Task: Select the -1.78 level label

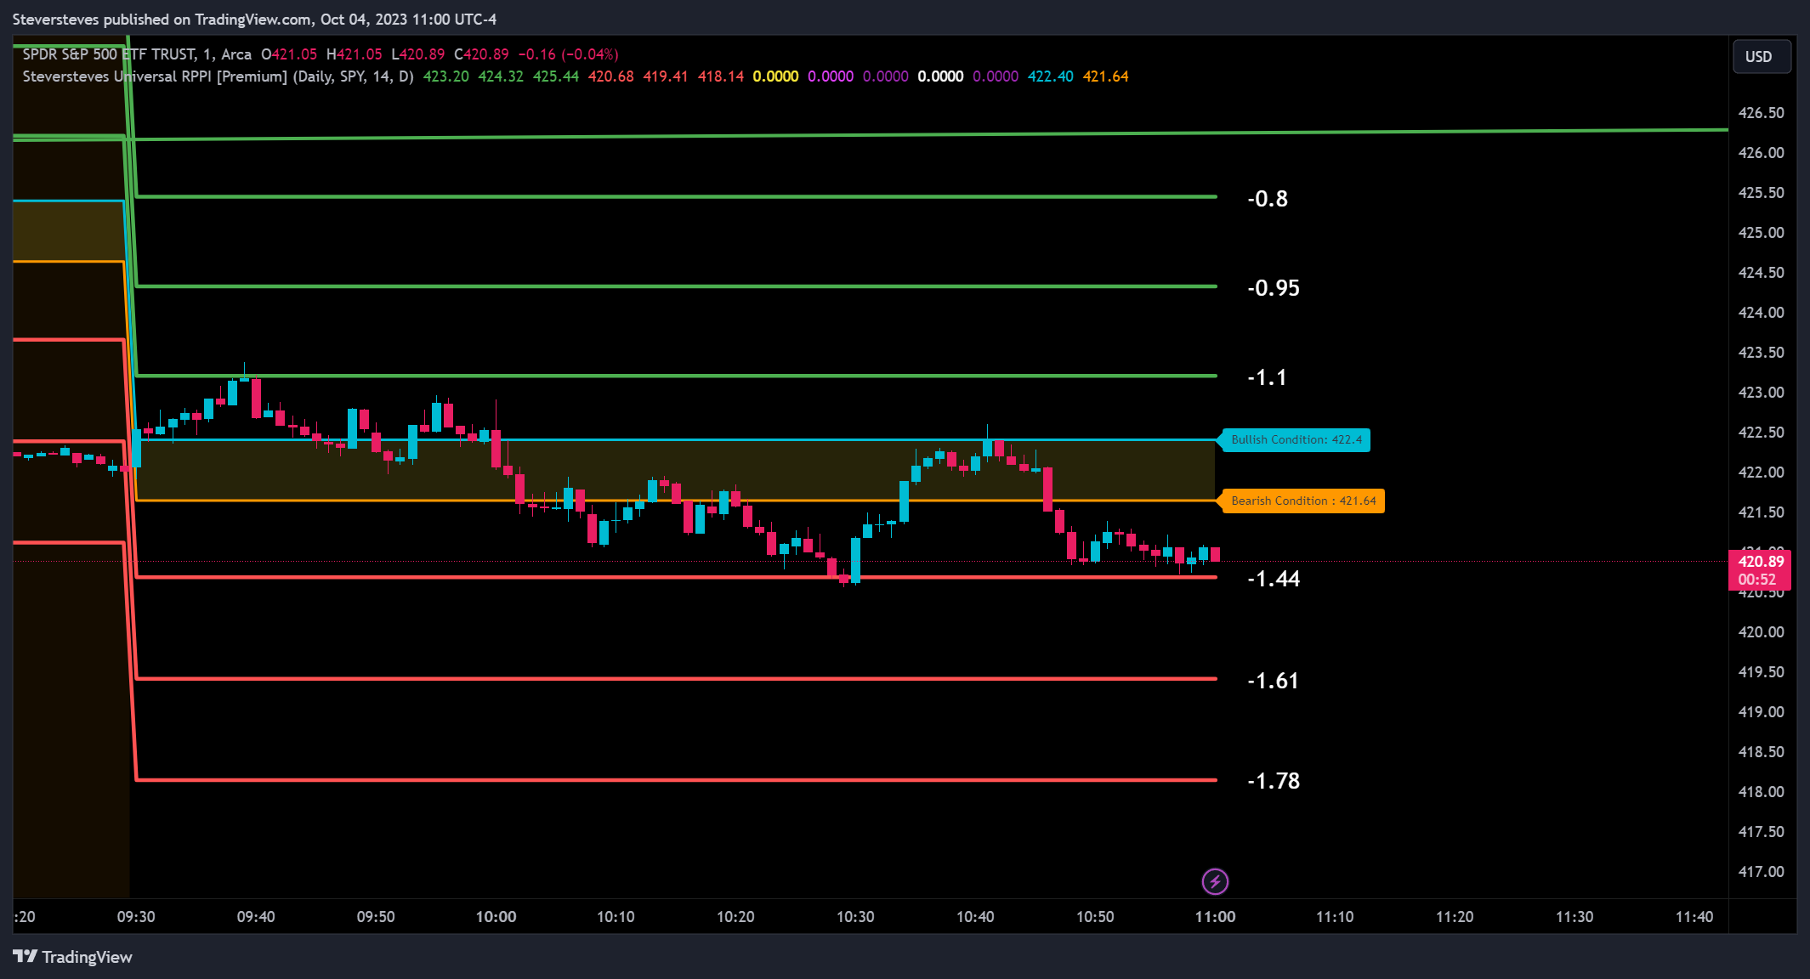Action: point(1274,781)
